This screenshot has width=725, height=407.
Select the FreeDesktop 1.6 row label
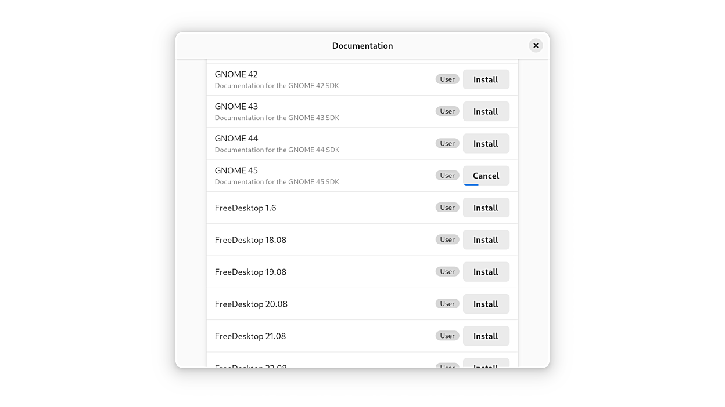pos(245,208)
